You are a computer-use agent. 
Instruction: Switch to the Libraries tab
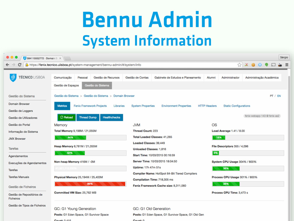pyautogui.click(x=119, y=106)
